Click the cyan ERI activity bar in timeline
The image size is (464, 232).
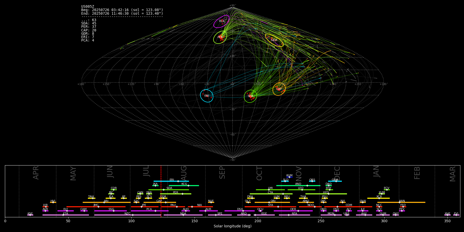click(x=171, y=181)
